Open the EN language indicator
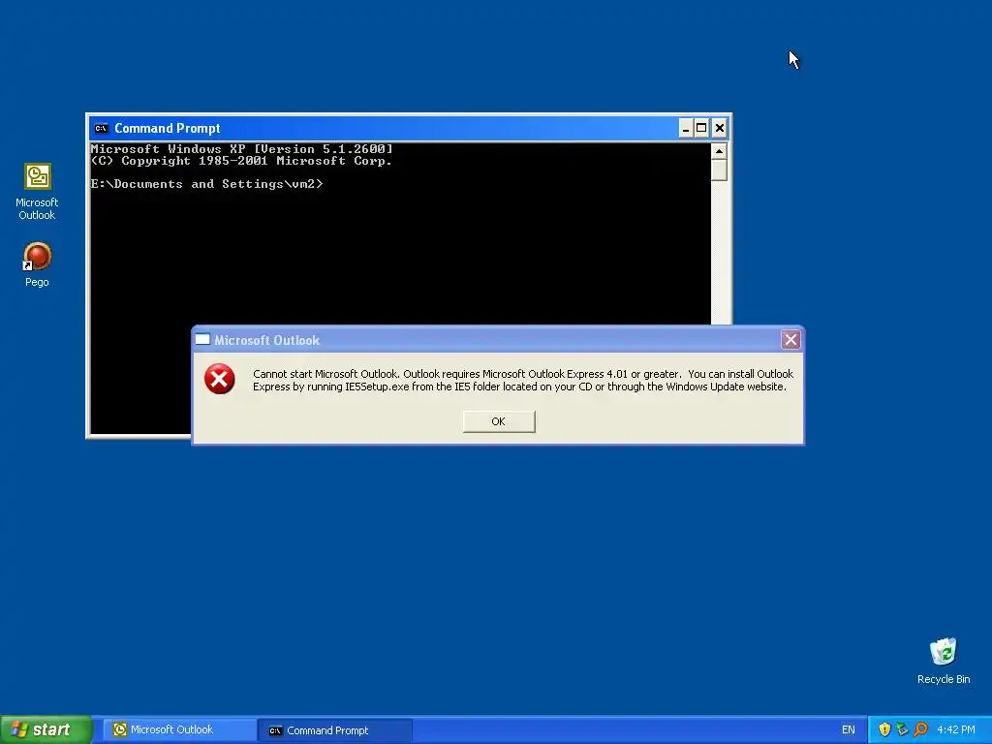 [848, 729]
